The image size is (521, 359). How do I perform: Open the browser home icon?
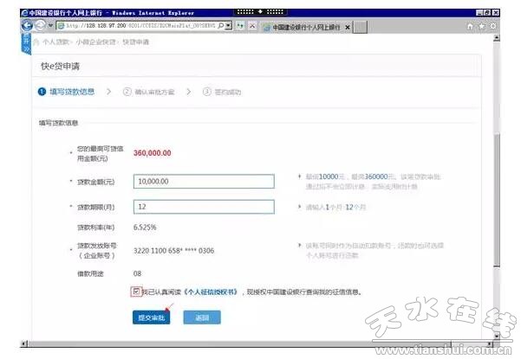471,27
